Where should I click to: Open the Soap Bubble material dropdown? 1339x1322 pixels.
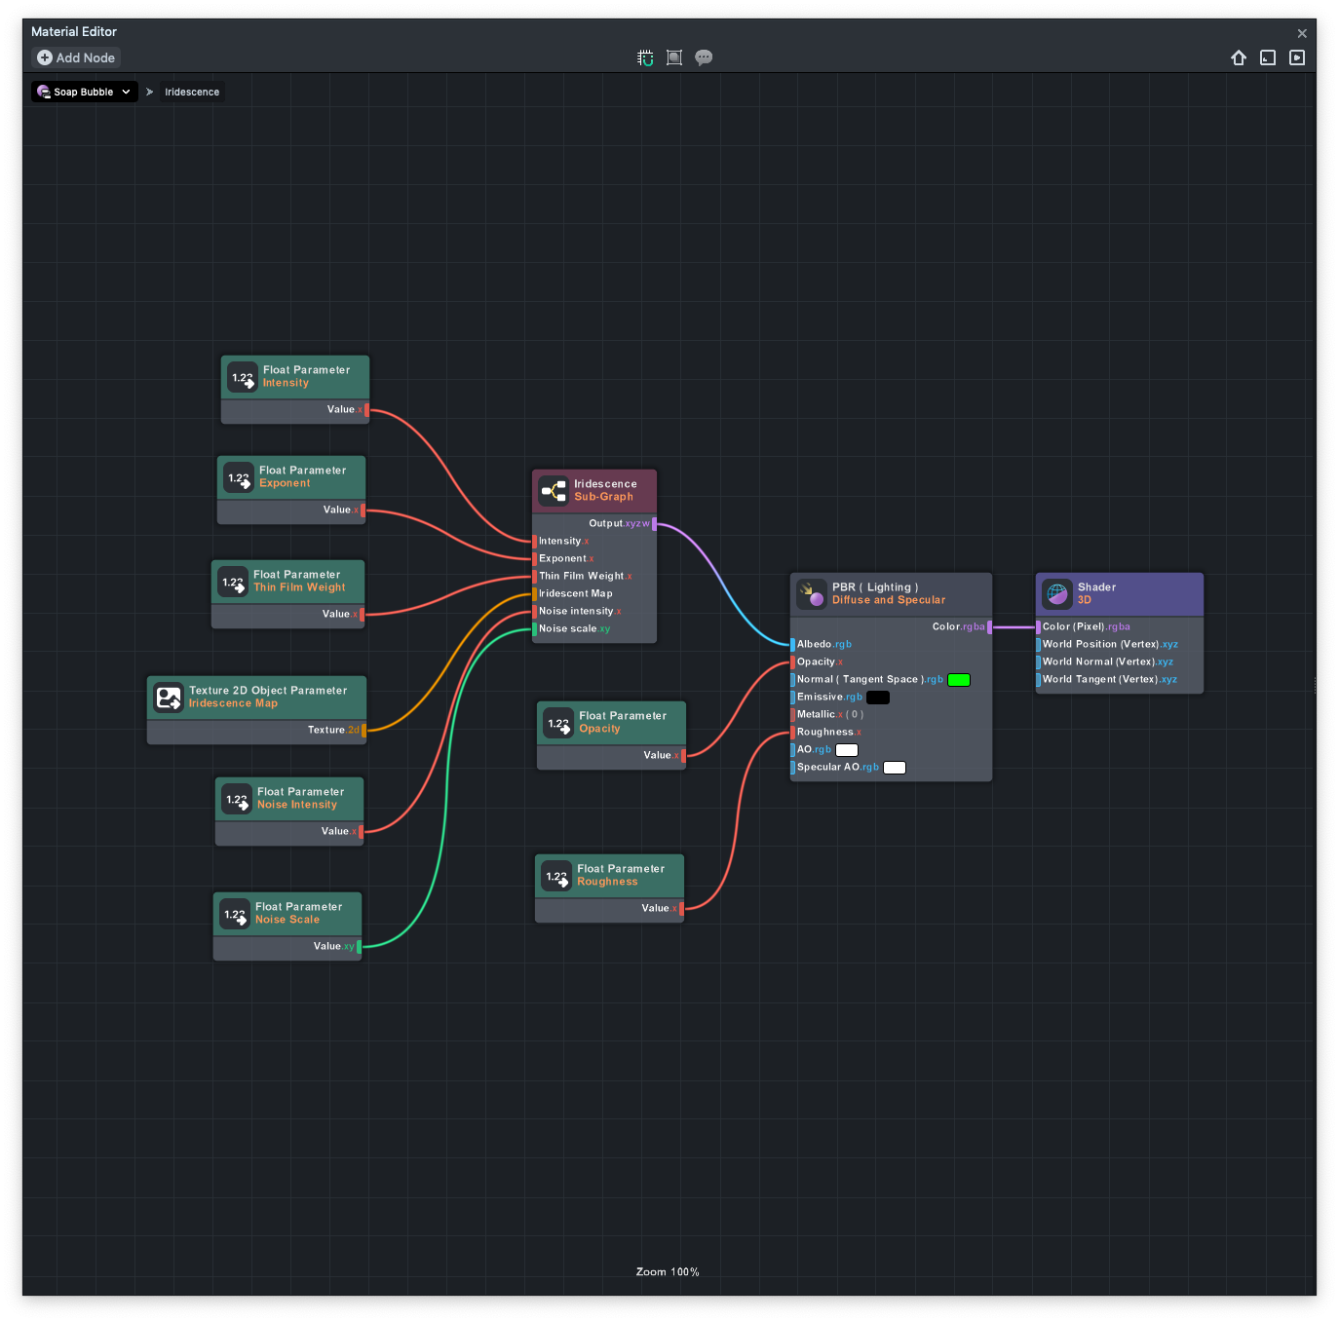pos(84,92)
